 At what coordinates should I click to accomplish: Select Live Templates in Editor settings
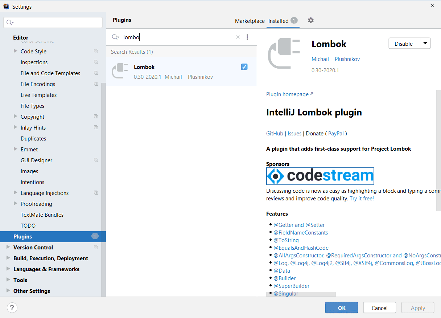(x=38, y=95)
